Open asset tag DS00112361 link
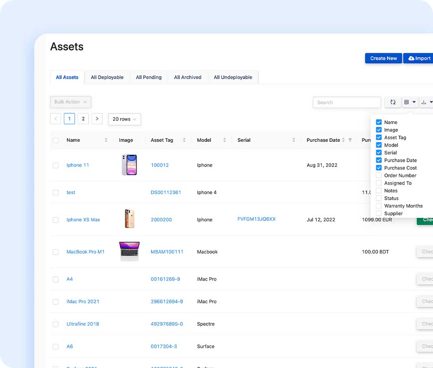Image resolution: width=433 pixels, height=368 pixels. tap(166, 192)
